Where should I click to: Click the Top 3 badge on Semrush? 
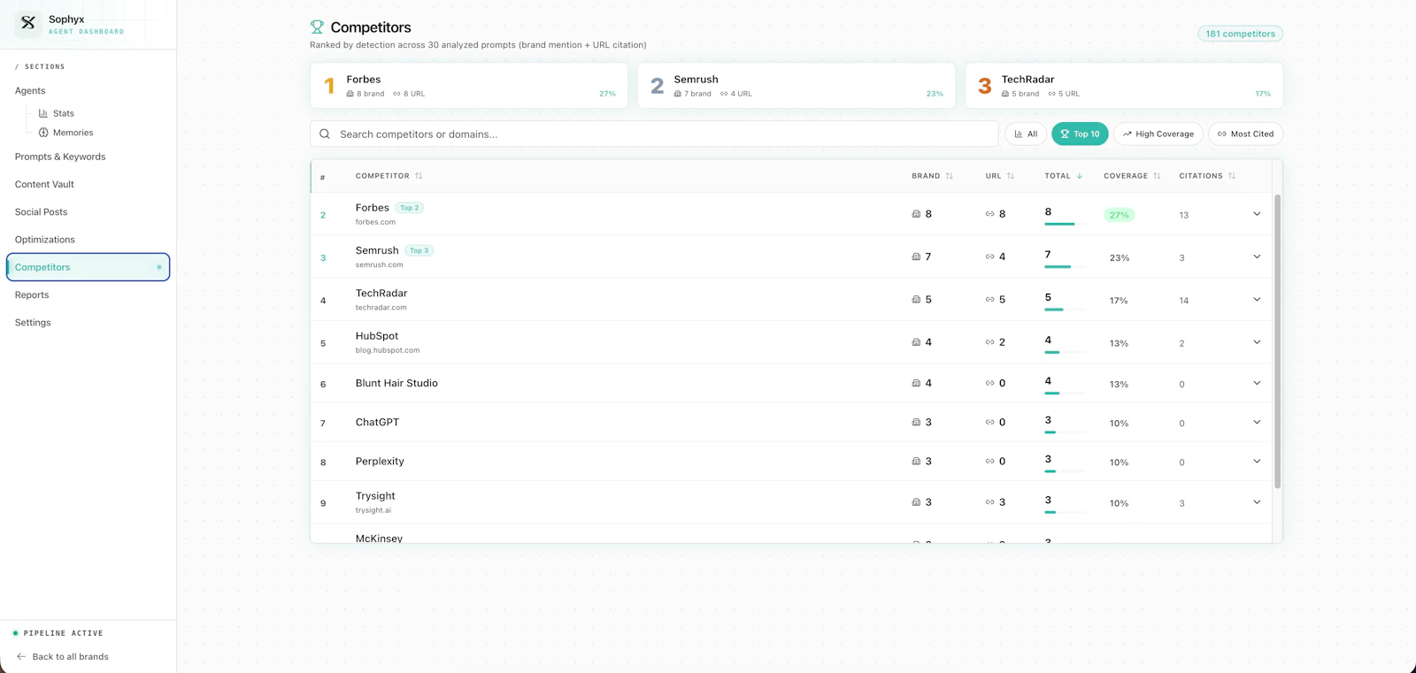(419, 250)
